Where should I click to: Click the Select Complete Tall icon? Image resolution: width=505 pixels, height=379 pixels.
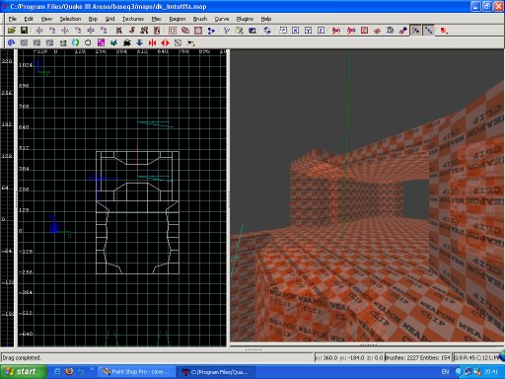(119, 31)
